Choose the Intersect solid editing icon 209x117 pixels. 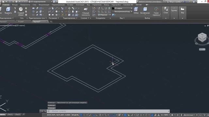[x=33, y=15]
